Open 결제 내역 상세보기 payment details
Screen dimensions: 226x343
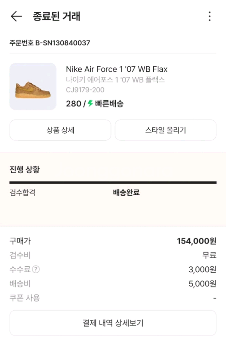(113, 323)
